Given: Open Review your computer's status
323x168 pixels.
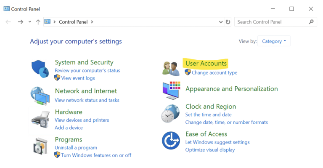Looking at the screenshot, I should pos(87,70).
